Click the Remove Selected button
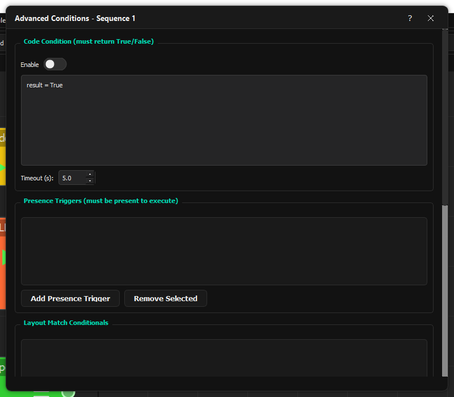The height and width of the screenshot is (397, 454). click(165, 298)
